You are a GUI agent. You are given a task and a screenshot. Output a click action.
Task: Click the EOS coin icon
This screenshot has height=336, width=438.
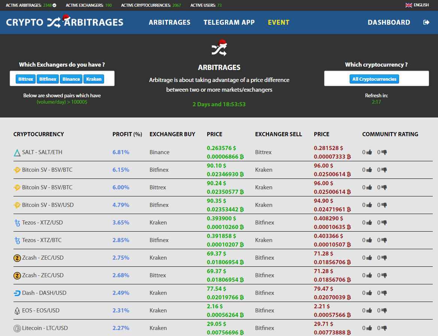17,311
